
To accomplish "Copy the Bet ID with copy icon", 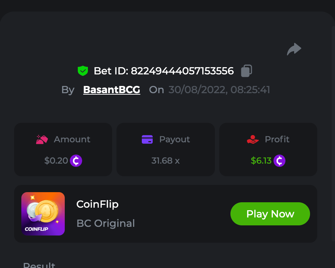I will [246, 71].
